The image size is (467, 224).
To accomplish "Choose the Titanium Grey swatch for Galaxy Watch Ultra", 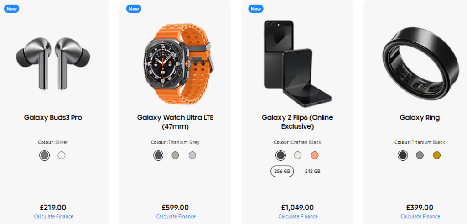I will click(158, 156).
